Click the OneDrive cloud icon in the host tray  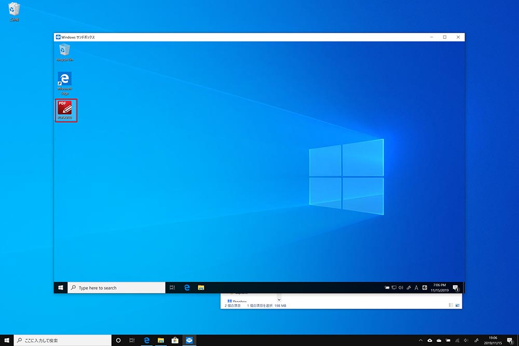pyautogui.click(x=439, y=340)
